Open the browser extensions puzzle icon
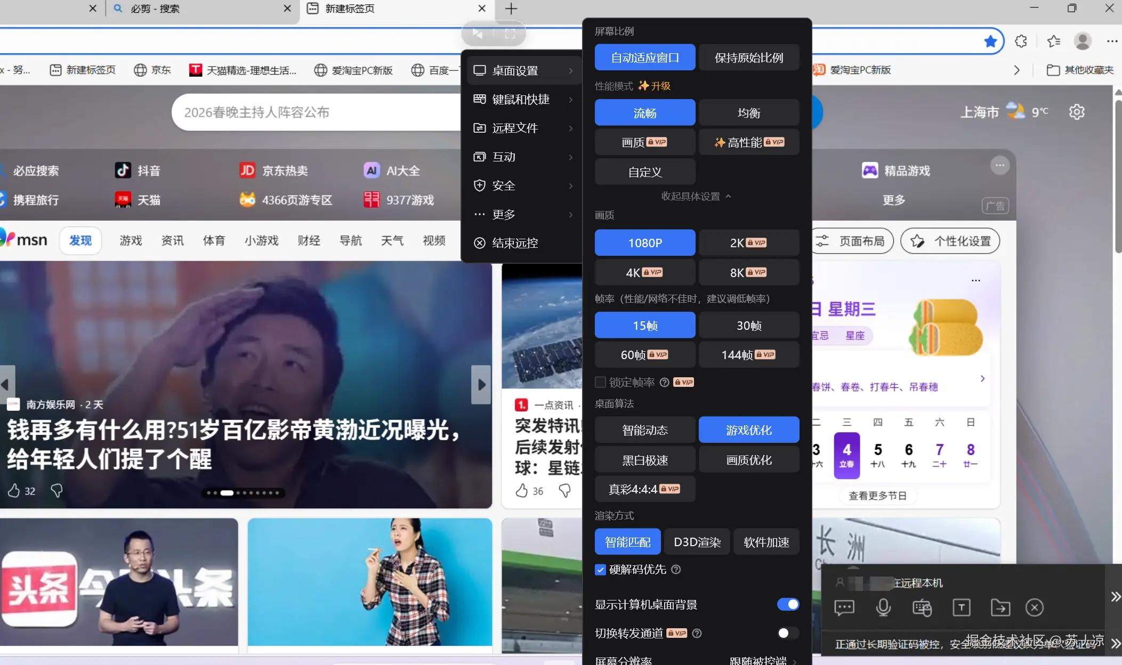Image resolution: width=1122 pixels, height=665 pixels. [x=1021, y=42]
